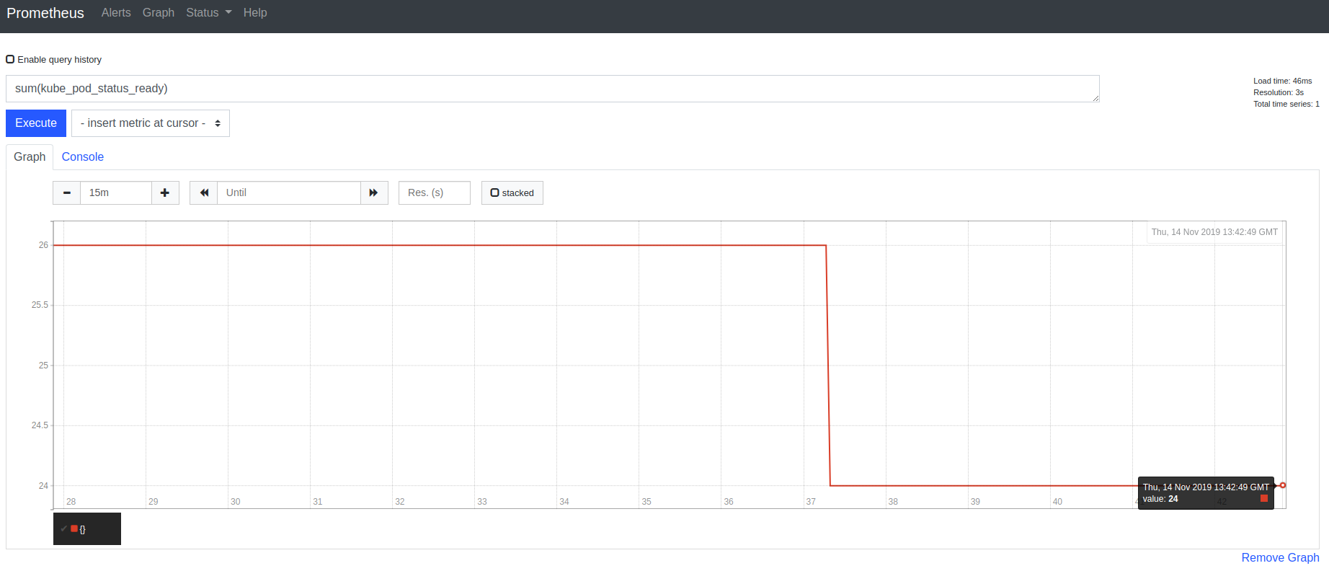Fast-forward the graph end time

(x=373, y=192)
